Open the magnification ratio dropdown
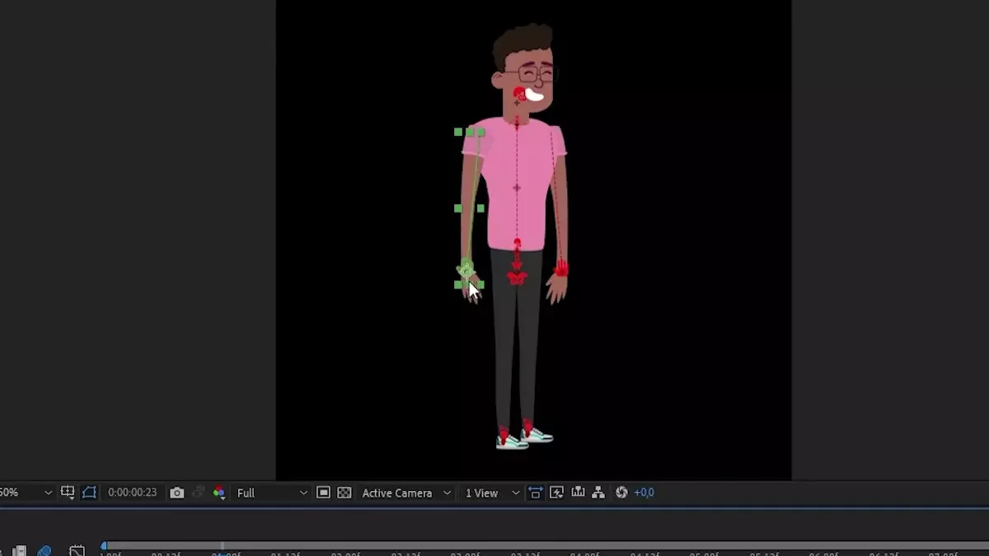Screen dimensions: 989x556 (25, 493)
